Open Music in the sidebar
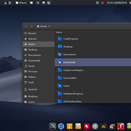The width and height of the screenshot is (131, 131). tap(38, 66)
